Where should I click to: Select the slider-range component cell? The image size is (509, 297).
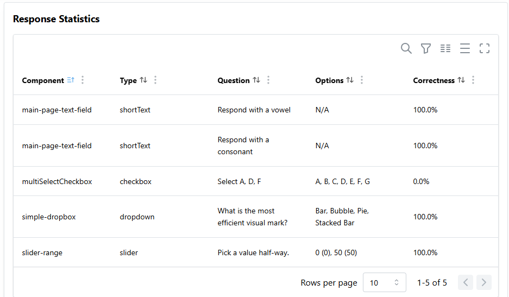click(42, 252)
